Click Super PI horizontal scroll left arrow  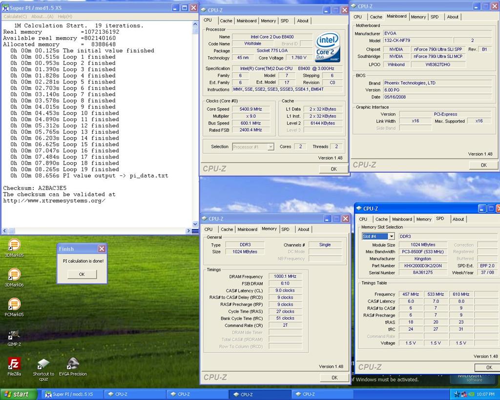[4, 231]
